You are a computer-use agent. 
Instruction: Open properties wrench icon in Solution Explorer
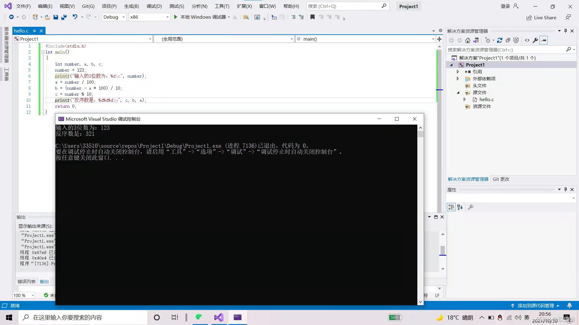pyautogui.click(x=535, y=40)
